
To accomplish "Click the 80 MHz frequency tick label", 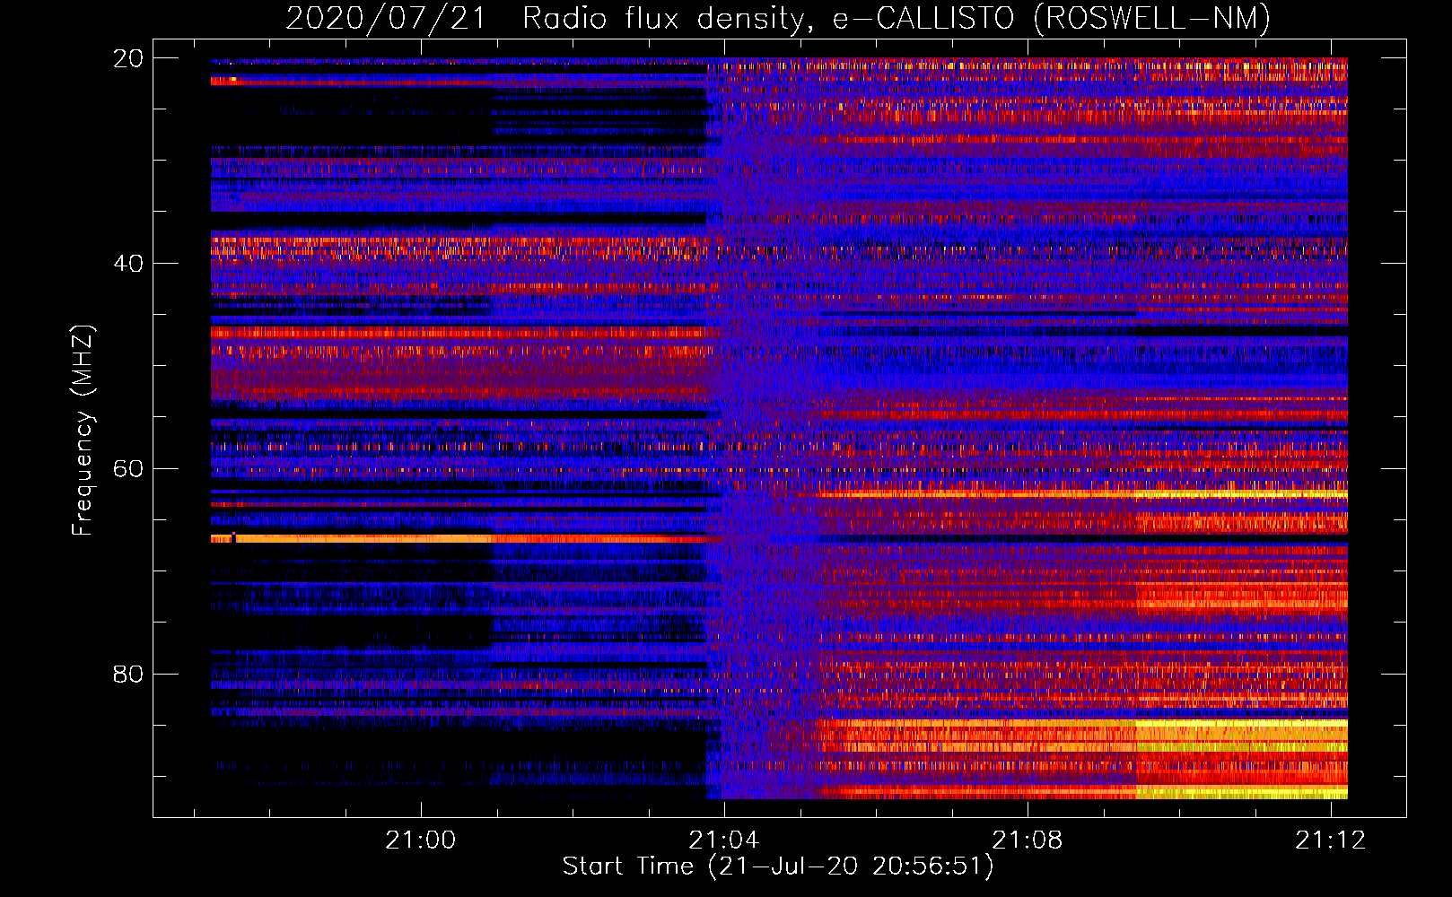I will (x=127, y=674).
